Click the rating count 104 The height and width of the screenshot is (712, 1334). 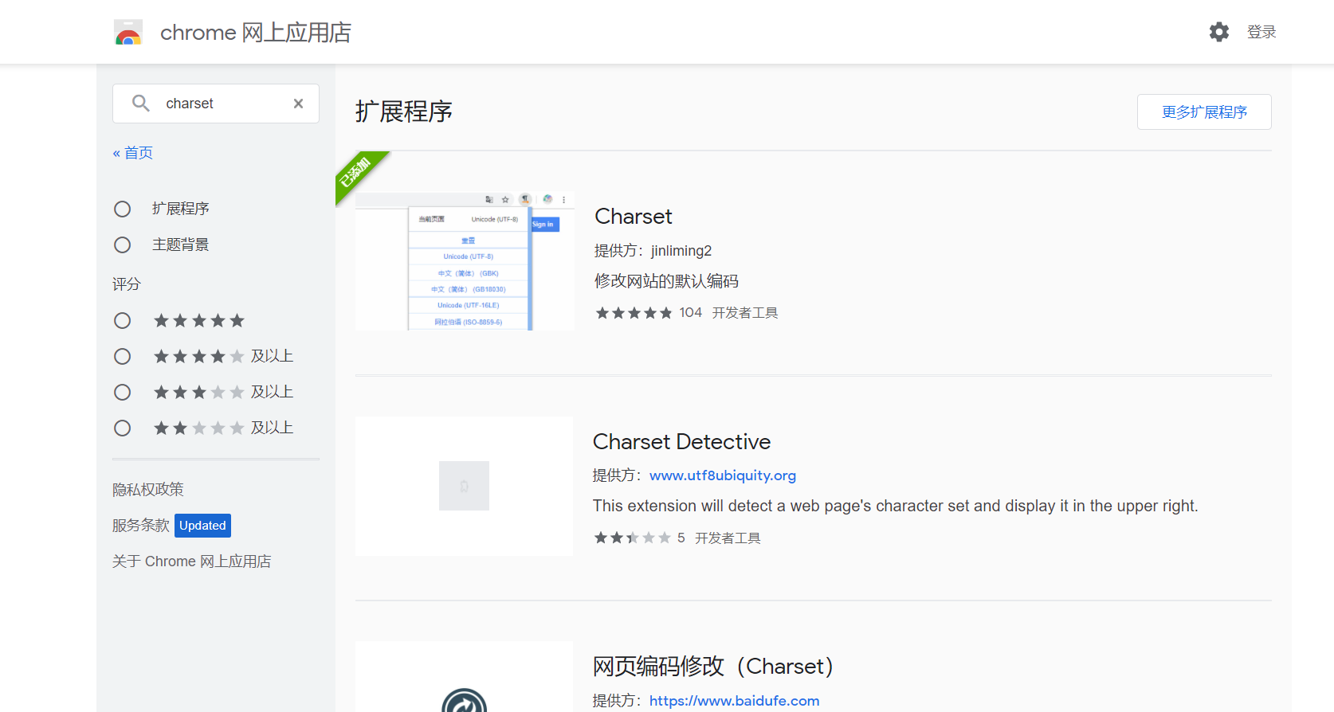(x=690, y=313)
